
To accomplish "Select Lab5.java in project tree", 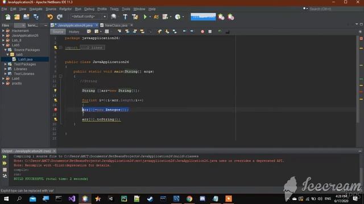I will [25, 59].
